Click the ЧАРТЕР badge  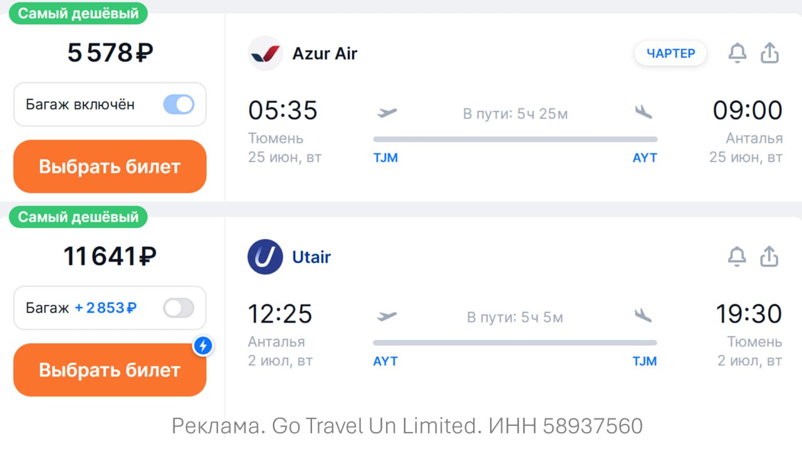point(670,54)
